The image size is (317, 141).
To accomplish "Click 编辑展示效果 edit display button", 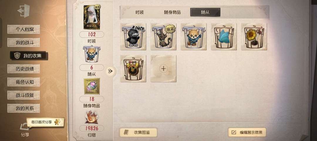I will 247,132.
